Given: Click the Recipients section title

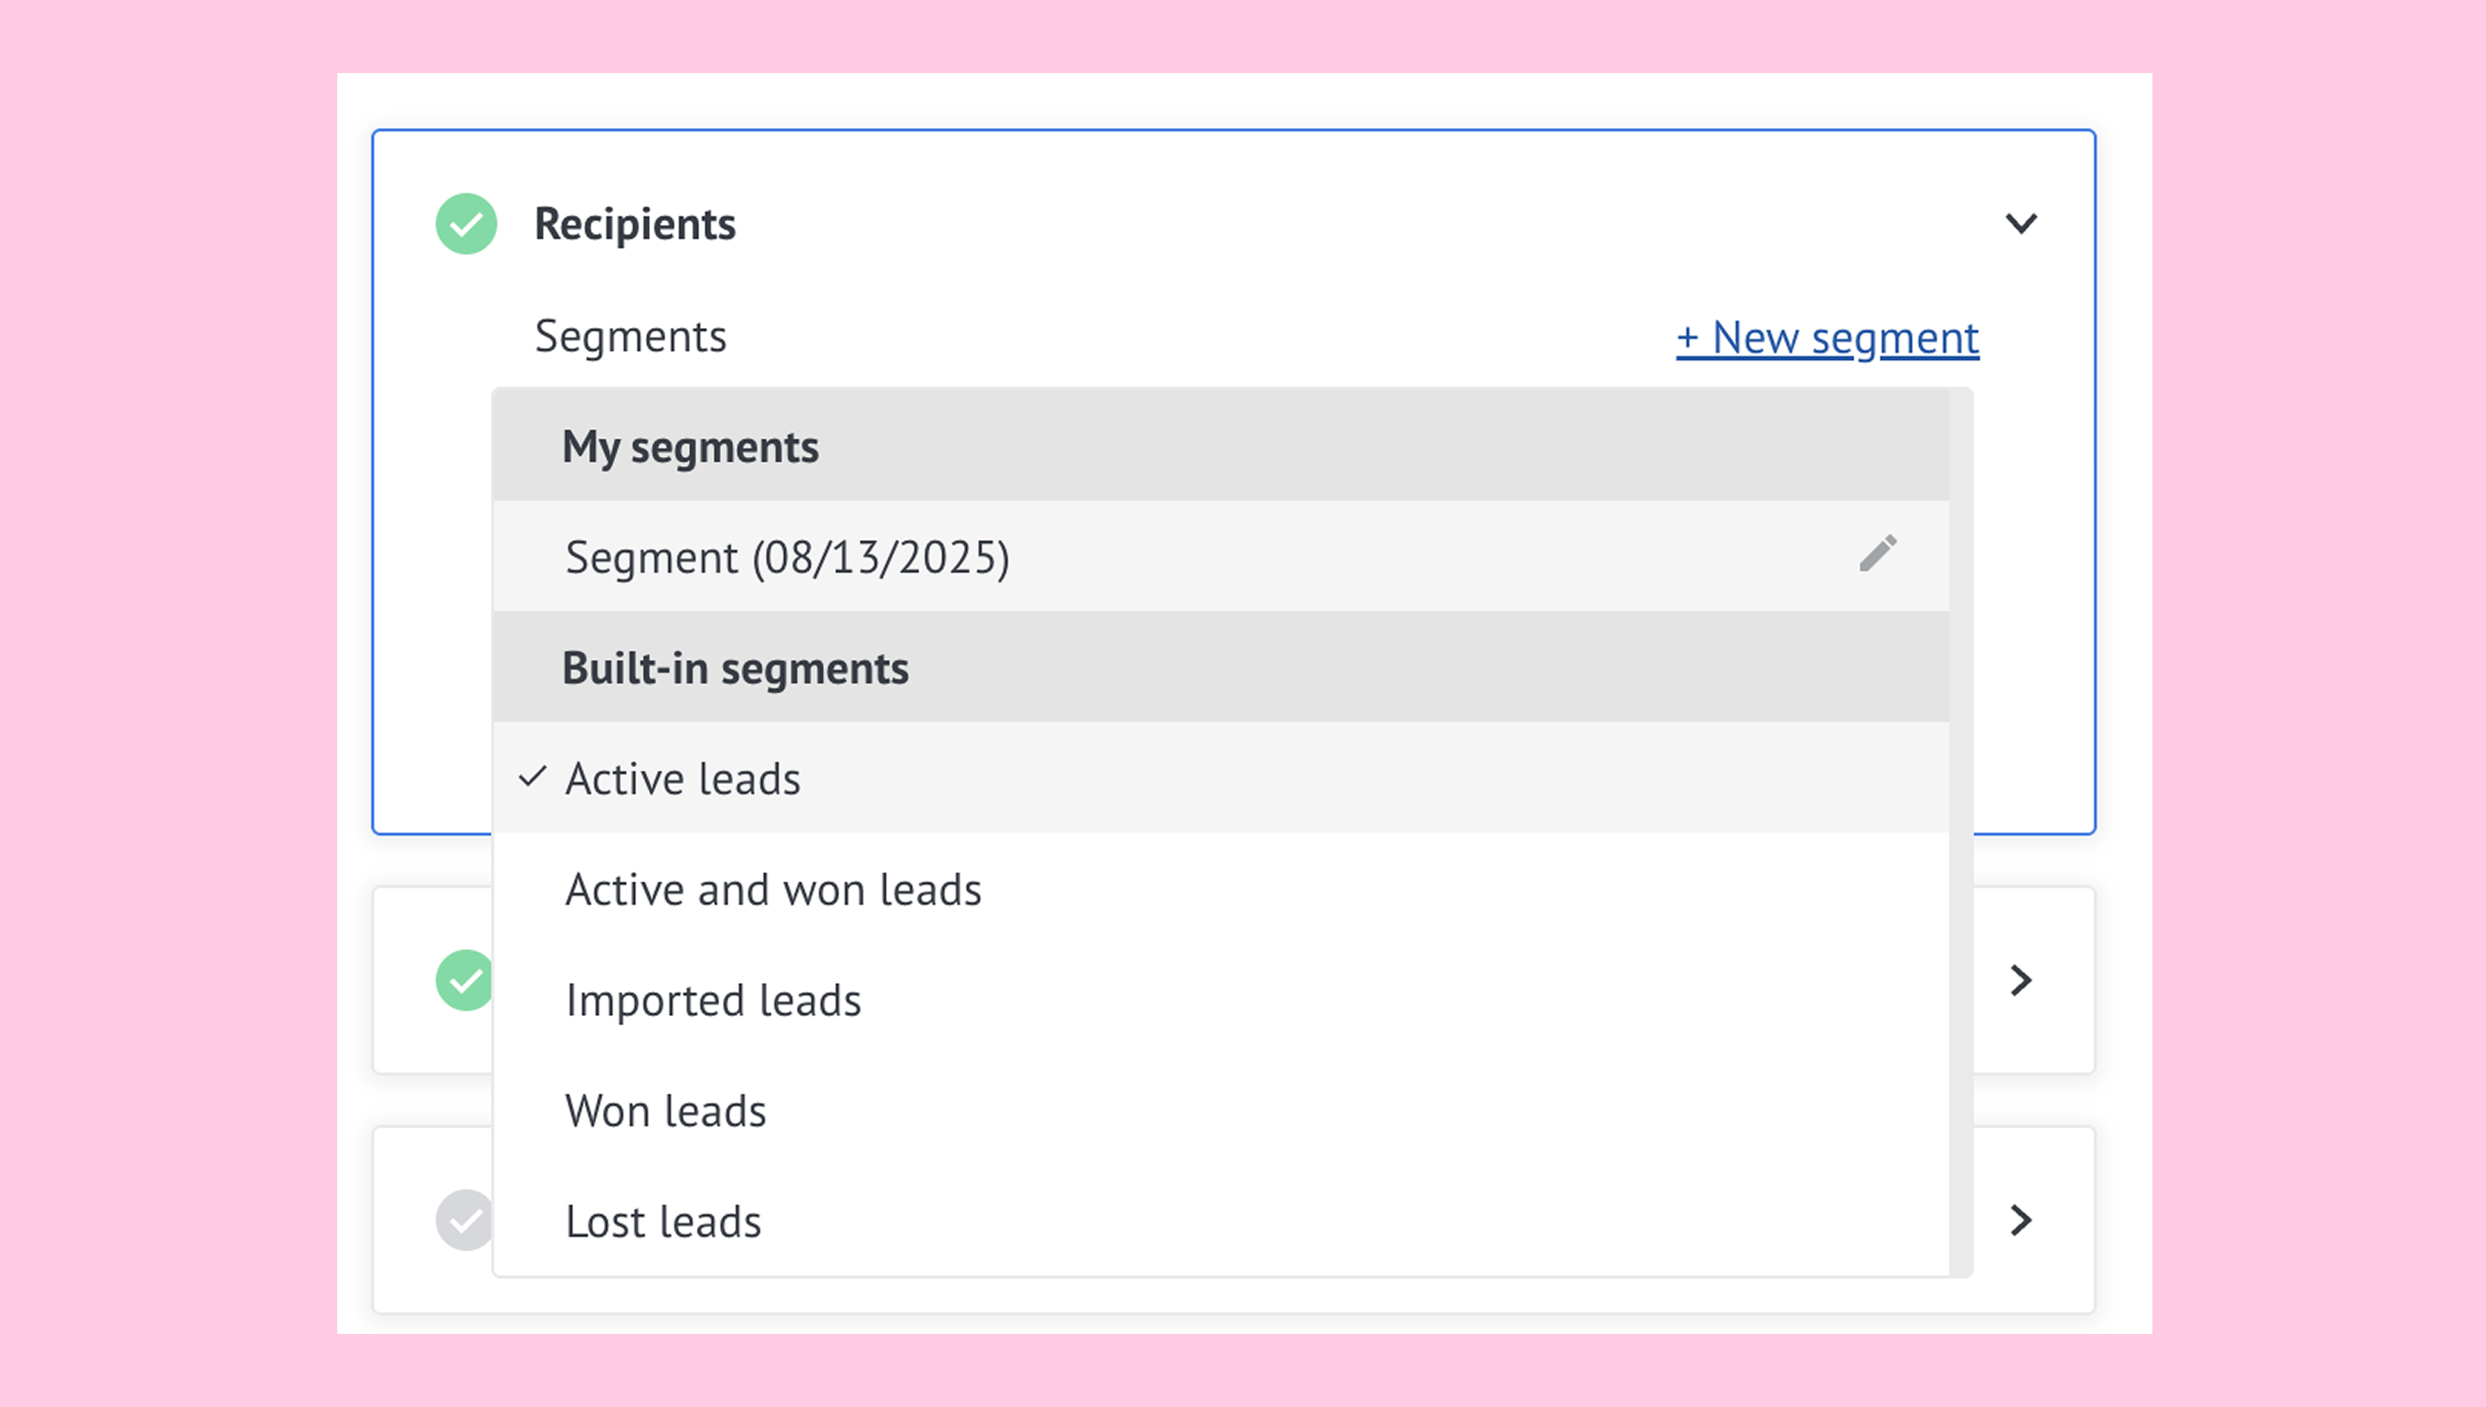Looking at the screenshot, I should (x=634, y=224).
